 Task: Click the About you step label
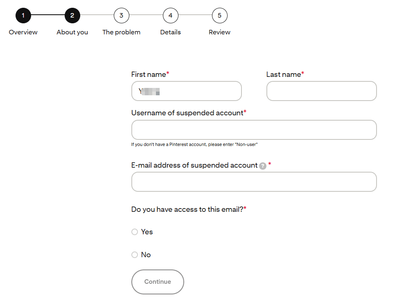tap(72, 32)
